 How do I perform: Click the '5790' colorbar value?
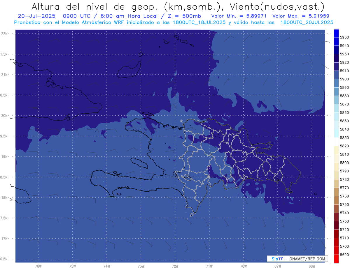(344, 171)
